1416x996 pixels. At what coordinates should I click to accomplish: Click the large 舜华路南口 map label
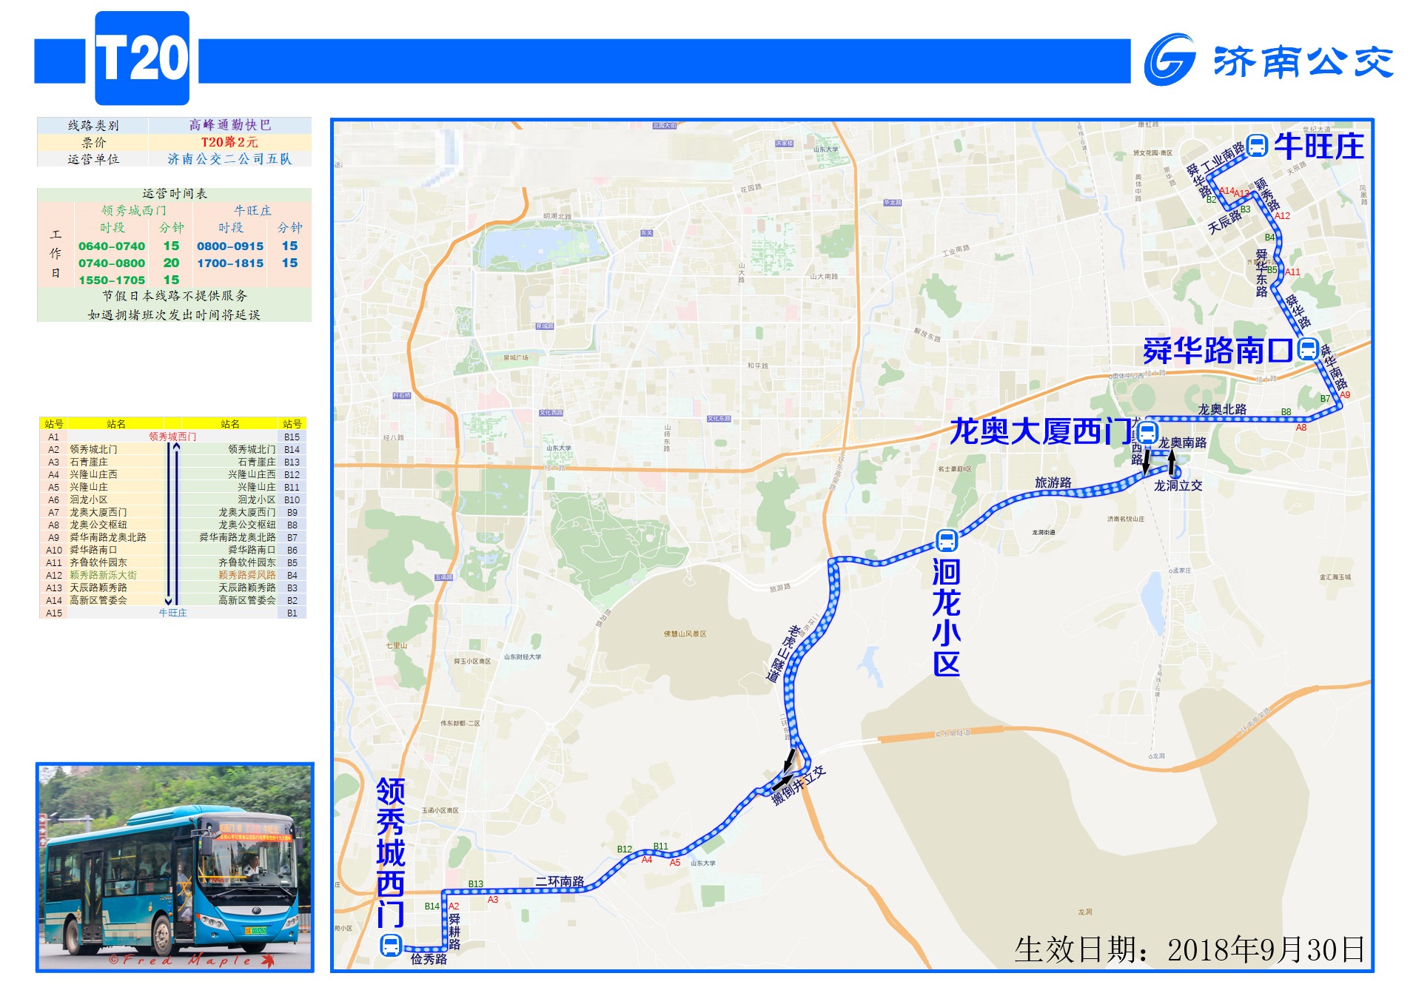1218,350
